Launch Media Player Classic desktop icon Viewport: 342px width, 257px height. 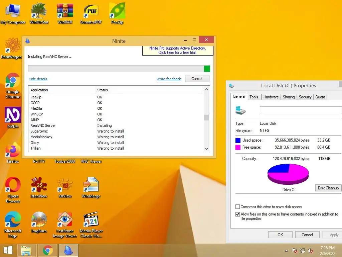click(91, 225)
